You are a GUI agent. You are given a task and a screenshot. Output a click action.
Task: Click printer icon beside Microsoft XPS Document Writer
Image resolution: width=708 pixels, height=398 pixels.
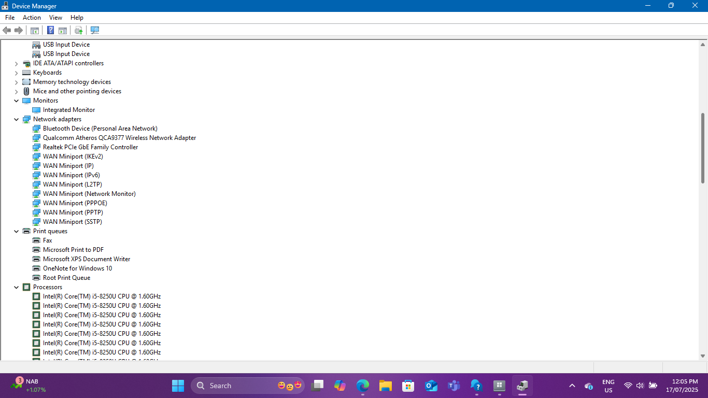tap(36, 259)
